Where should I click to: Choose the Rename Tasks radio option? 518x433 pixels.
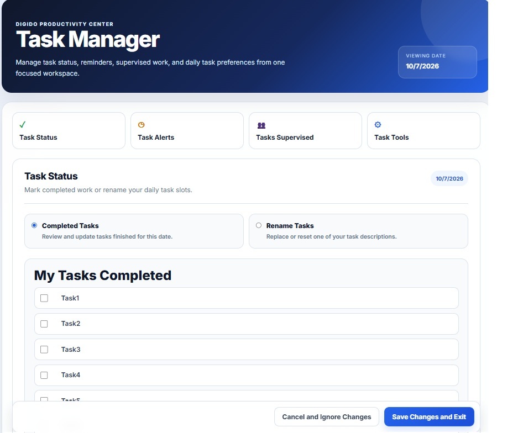tap(259, 225)
